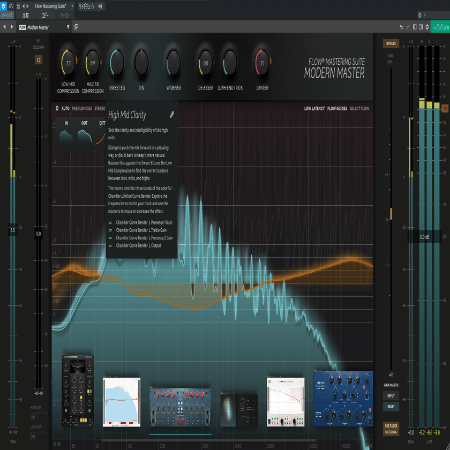This screenshot has width=450, height=450.
Task: Select next Softube preset arrow
Action: pos(12,27)
